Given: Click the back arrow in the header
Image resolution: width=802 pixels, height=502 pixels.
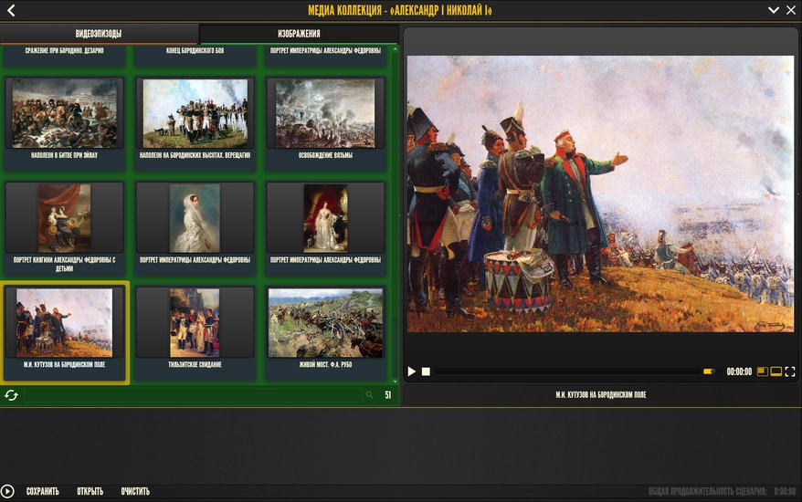Looking at the screenshot, I should point(11,11).
